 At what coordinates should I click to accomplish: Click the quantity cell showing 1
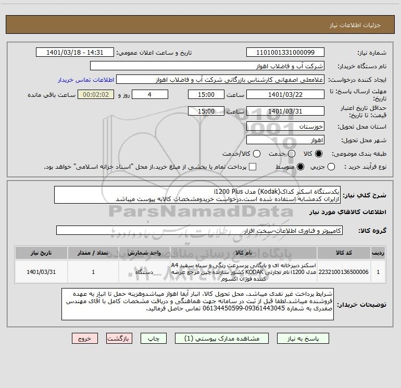pos(93,272)
